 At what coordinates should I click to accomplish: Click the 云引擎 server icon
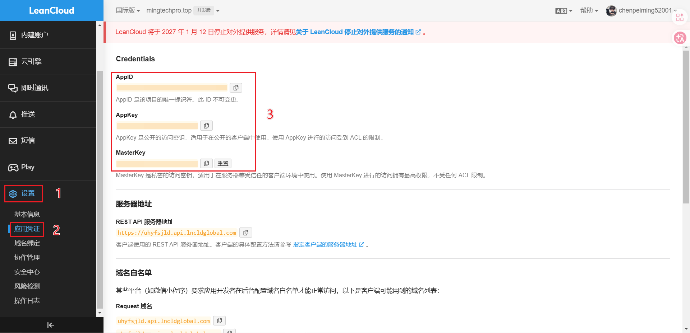point(13,62)
